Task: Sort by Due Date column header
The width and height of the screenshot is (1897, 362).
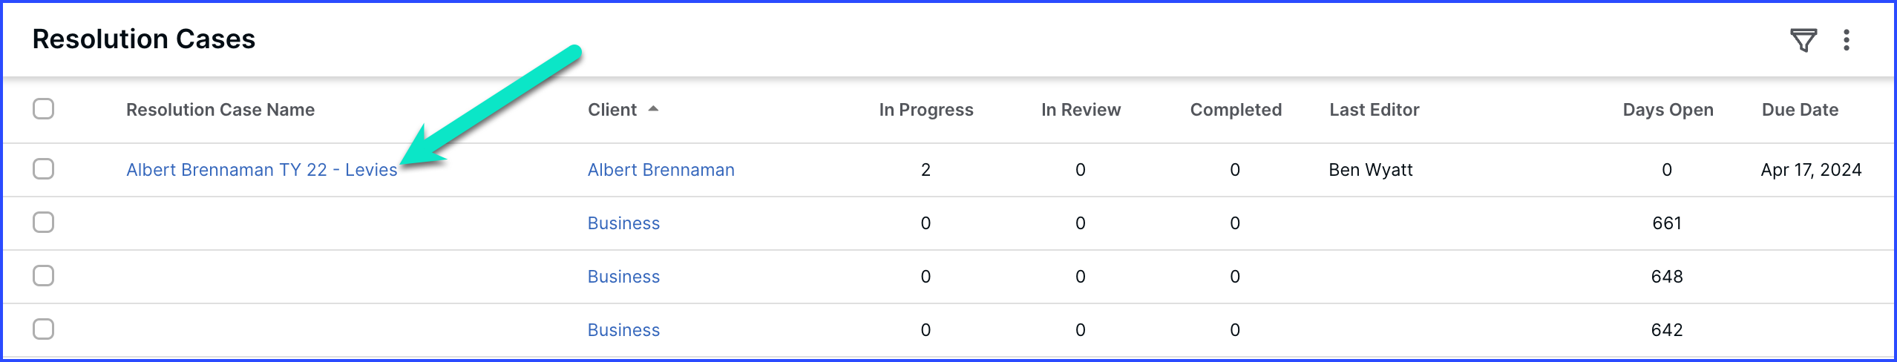Action: pyautogui.click(x=1800, y=110)
